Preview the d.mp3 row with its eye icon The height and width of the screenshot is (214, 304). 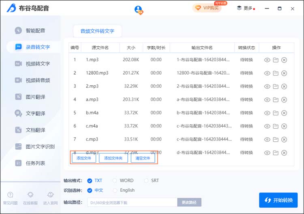[267, 153]
